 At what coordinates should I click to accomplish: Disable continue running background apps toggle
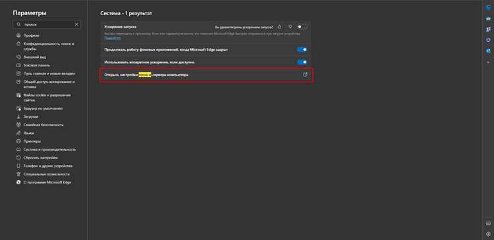(x=302, y=50)
